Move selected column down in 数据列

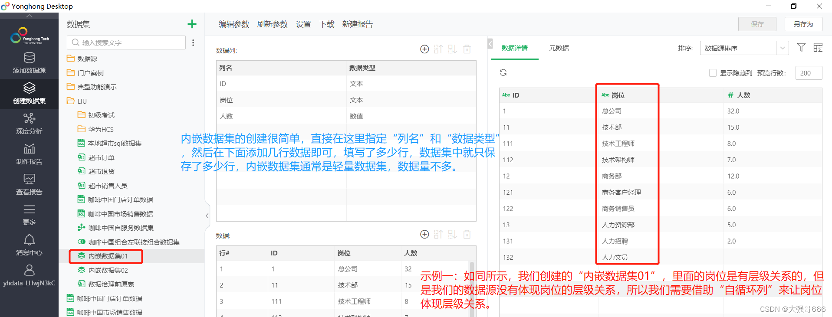click(453, 49)
